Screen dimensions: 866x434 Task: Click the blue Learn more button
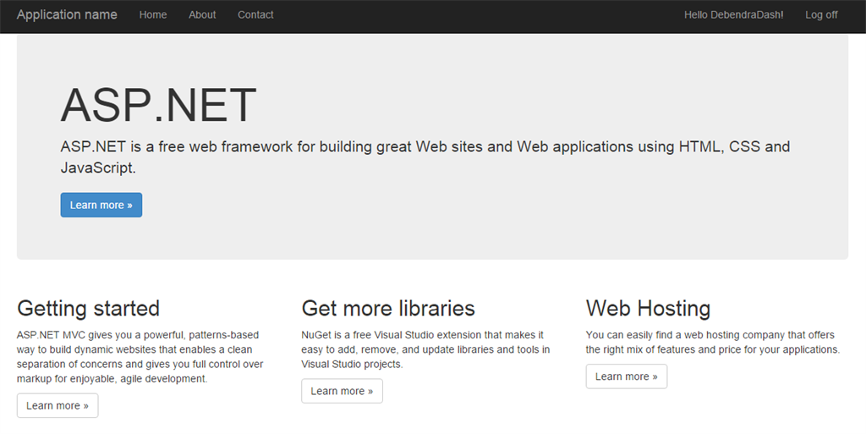point(101,205)
